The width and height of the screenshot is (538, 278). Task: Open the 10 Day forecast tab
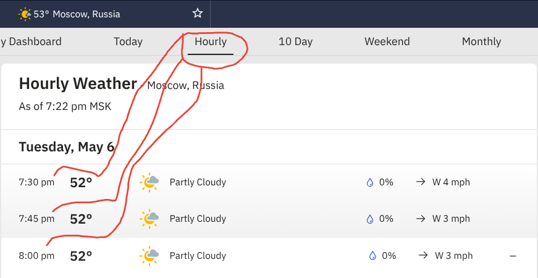(x=295, y=42)
